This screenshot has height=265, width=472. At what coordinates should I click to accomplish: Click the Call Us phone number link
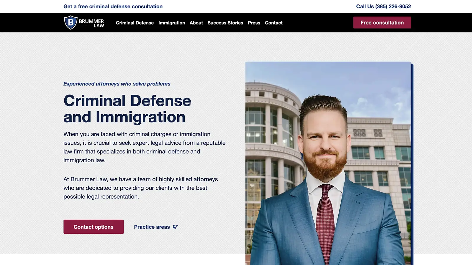tap(383, 6)
